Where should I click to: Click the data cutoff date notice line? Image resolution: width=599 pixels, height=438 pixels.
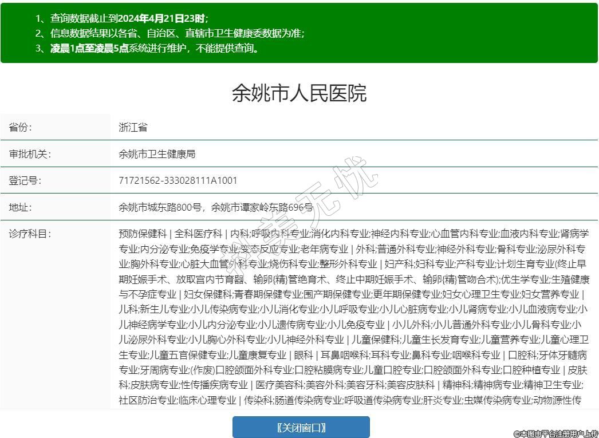point(129,18)
